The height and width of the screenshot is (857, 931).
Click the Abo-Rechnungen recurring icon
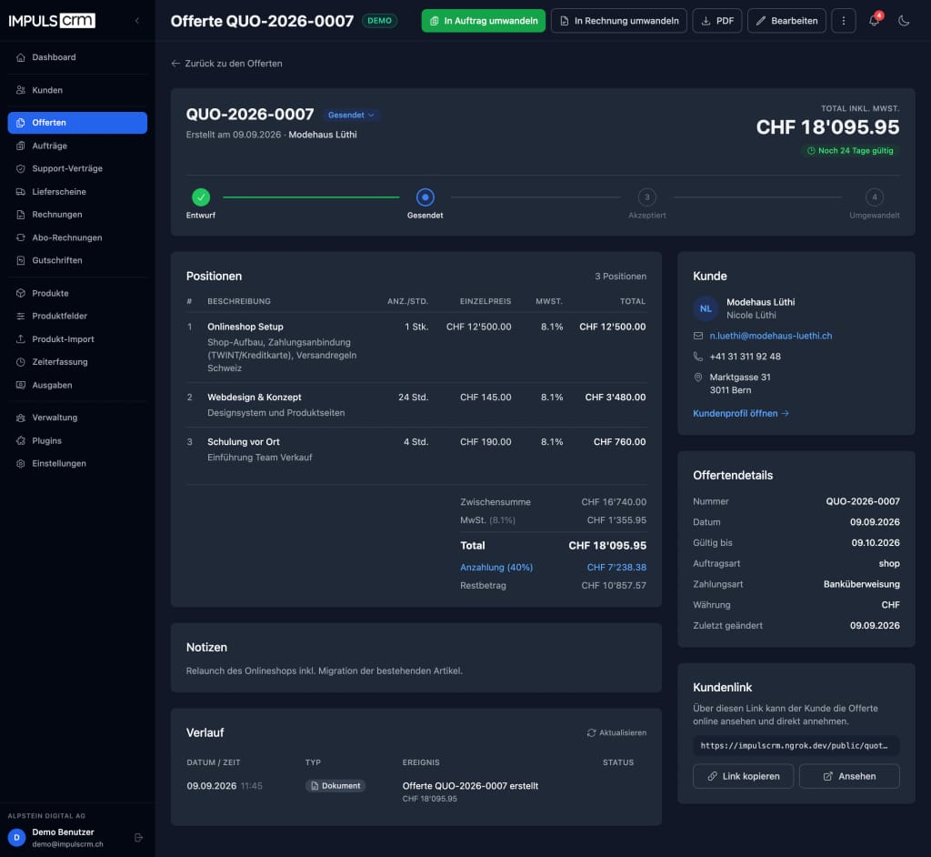21,237
